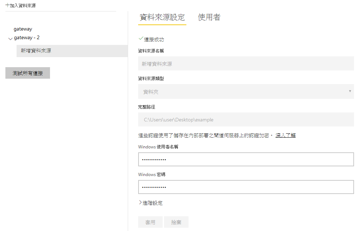This screenshot has height=231, width=358.
Task: Click the 捨棄 button
Action: pyautogui.click(x=176, y=222)
